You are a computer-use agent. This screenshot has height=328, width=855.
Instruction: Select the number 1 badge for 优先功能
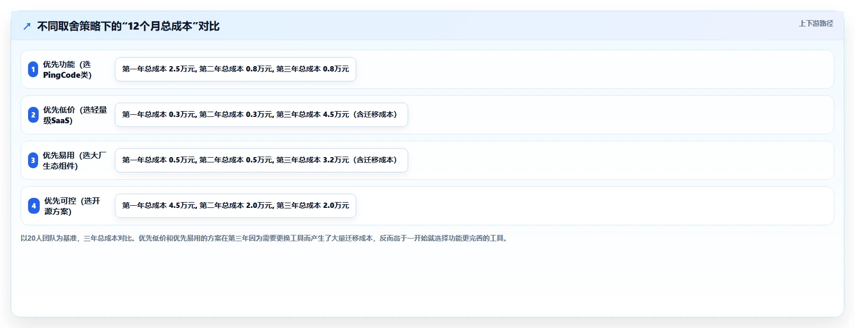point(33,69)
